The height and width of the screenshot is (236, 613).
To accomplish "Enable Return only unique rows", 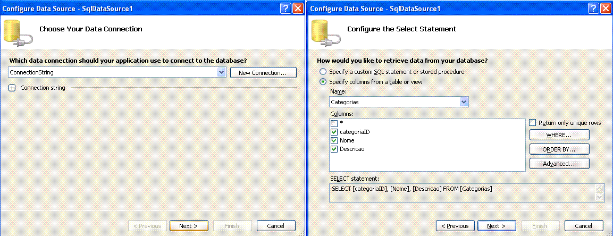I will coord(533,123).
